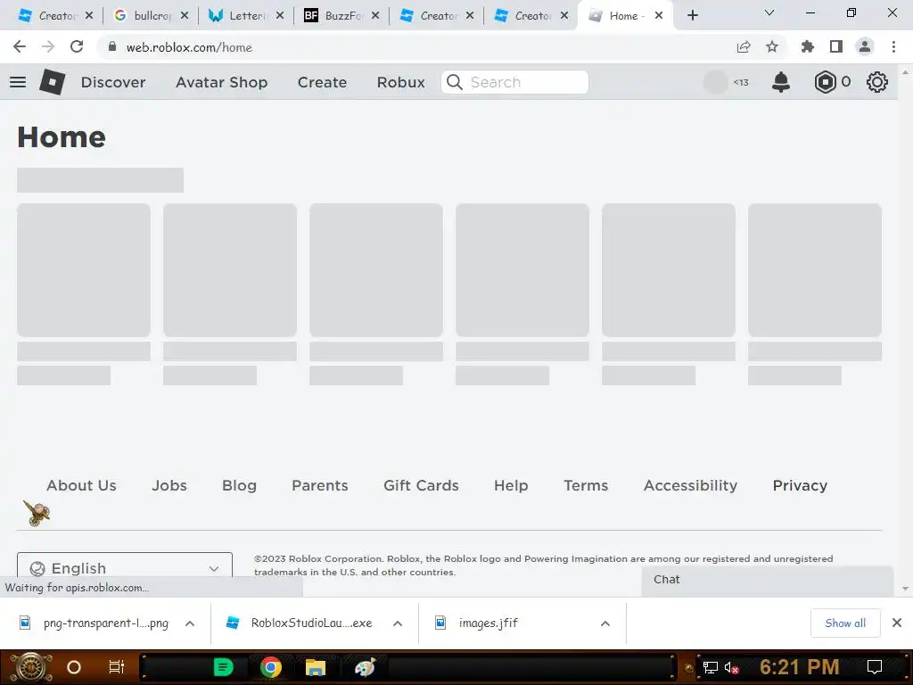Open the Roblox hamburger navigation menu
913x685 pixels.
[18, 82]
